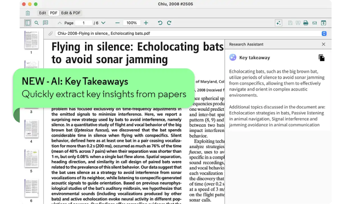Print the PDF document
The height and width of the screenshot is (204, 351).
pos(306,23)
